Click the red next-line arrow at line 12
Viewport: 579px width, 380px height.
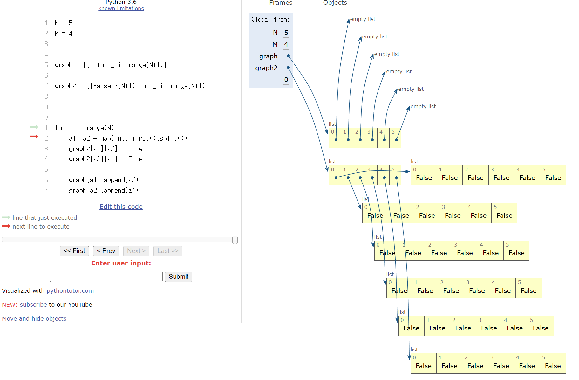(34, 137)
